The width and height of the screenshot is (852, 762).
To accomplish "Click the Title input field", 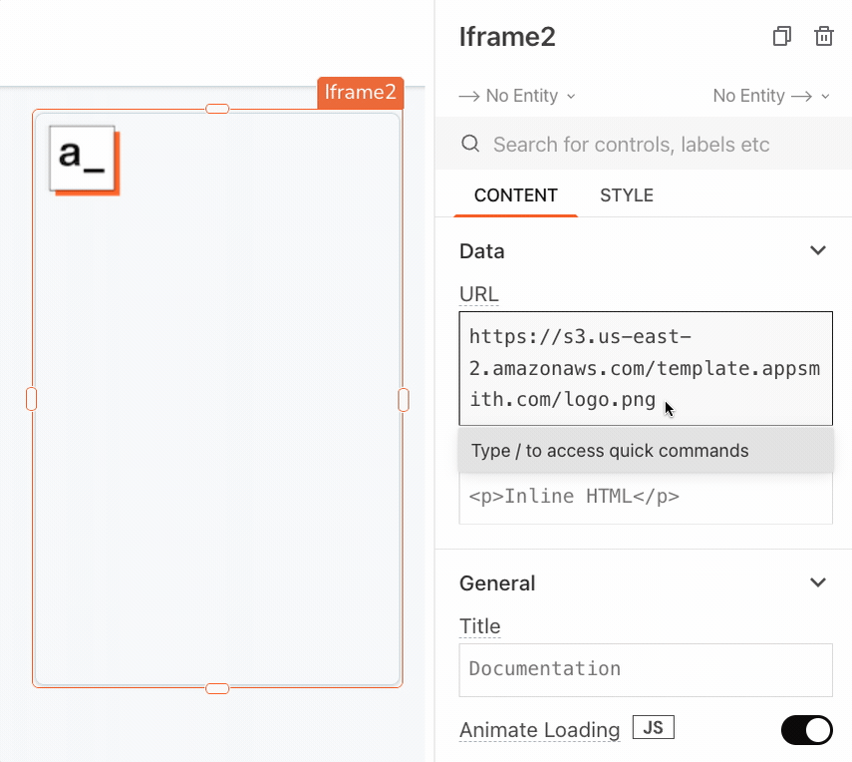I will pos(645,669).
